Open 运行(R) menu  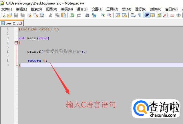pyautogui.click(x=141, y=9)
